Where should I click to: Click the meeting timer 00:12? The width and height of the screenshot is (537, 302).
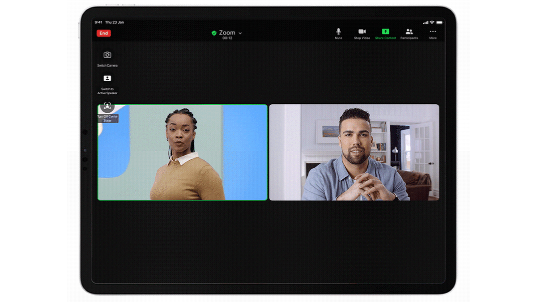click(x=227, y=38)
